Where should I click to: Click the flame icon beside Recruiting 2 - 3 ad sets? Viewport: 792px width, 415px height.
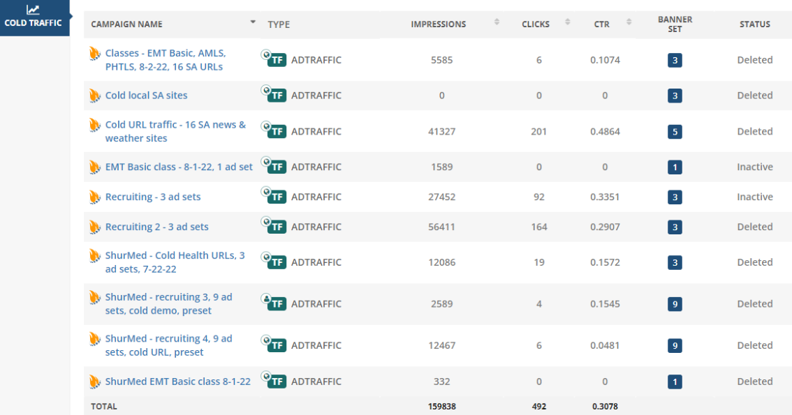coord(95,227)
